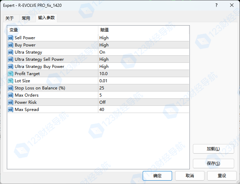This screenshot has width=240, height=184.
Task: Select the Profit Target variable name
Action: pos(27,74)
